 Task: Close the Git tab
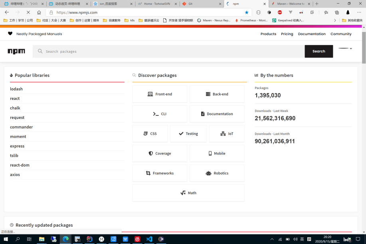[x=220, y=4]
